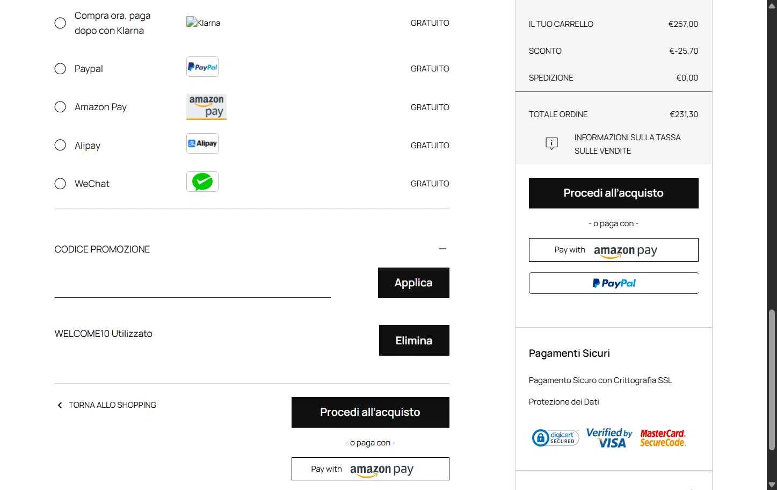Viewport: 777px width, 490px height.
Task: Select the Klarna pay later radio button
Action: (60, 23)
